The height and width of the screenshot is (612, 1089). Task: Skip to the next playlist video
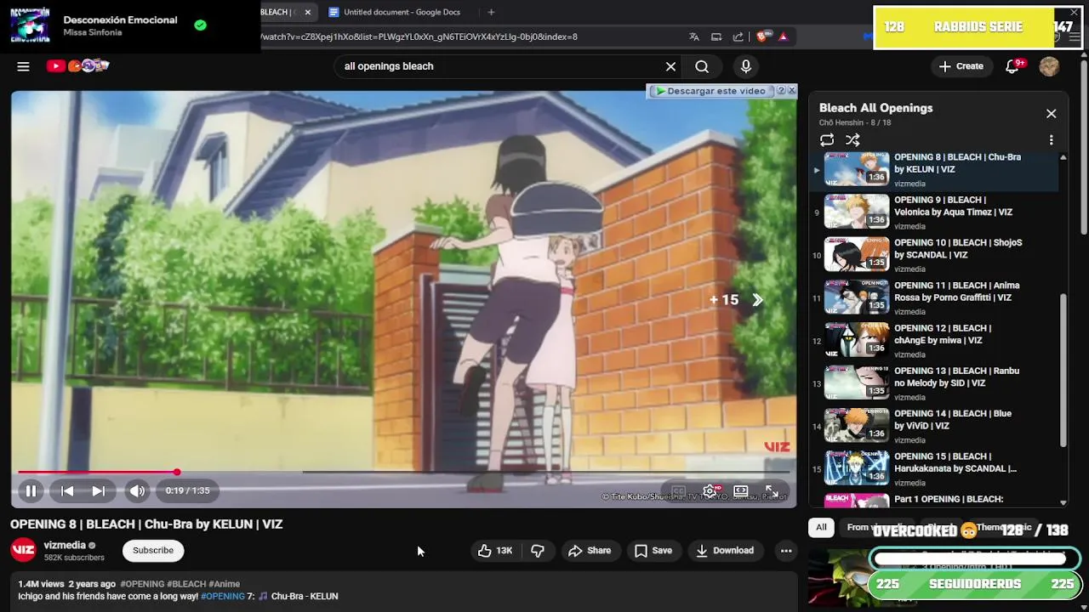98,490
